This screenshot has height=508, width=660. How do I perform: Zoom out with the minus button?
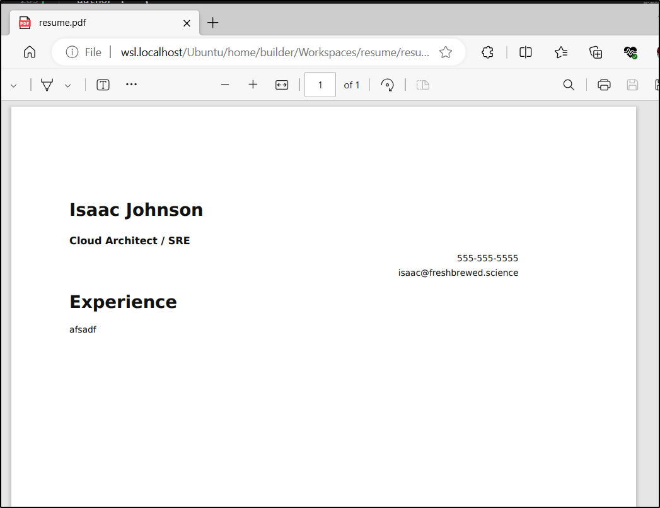(x=225, y=85)
